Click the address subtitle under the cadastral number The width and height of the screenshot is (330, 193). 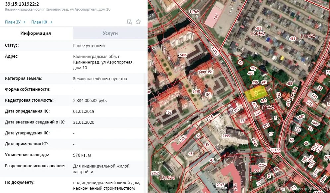click(58, 10)
